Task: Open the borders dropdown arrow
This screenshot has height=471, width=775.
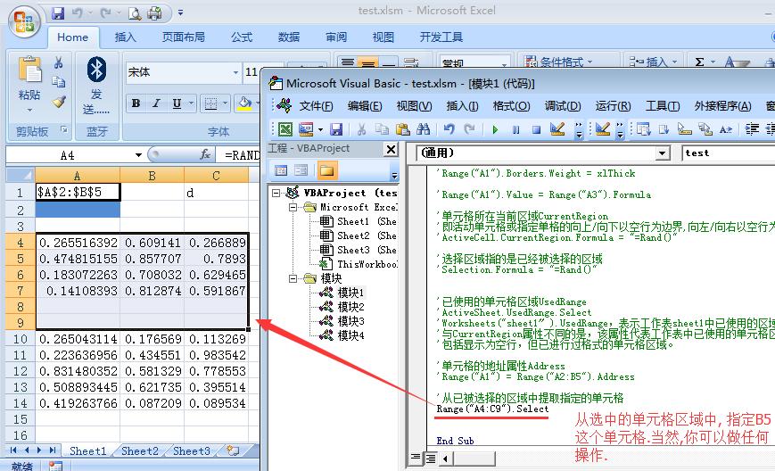Action: click(225, 103)
